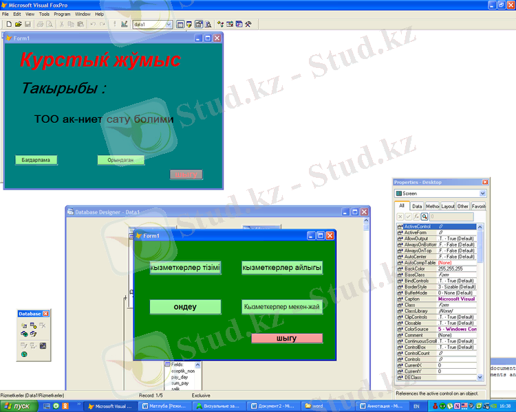Switch to the Other tab in Properties

pyautogui.click(x=463, y=206)
